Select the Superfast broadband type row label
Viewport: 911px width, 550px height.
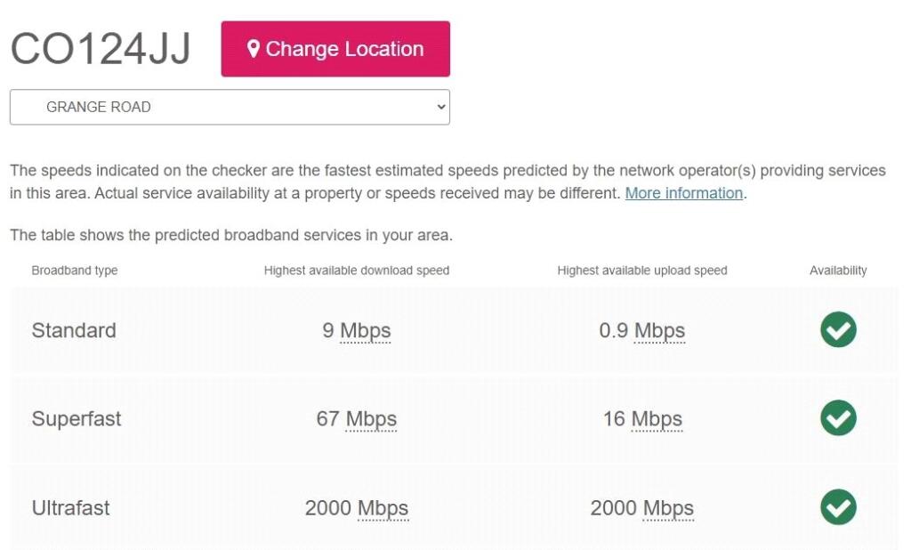(77, 419)
